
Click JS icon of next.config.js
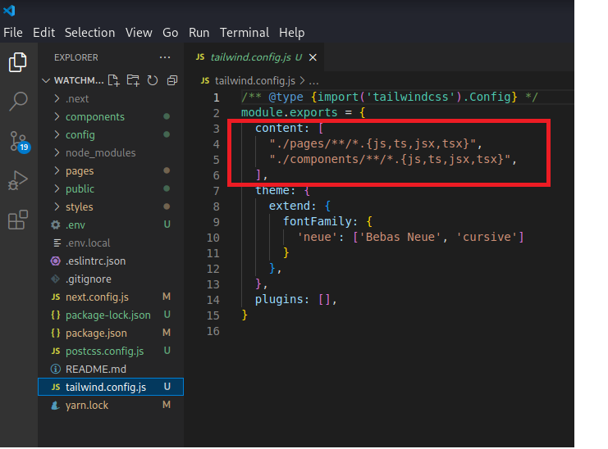56,297
